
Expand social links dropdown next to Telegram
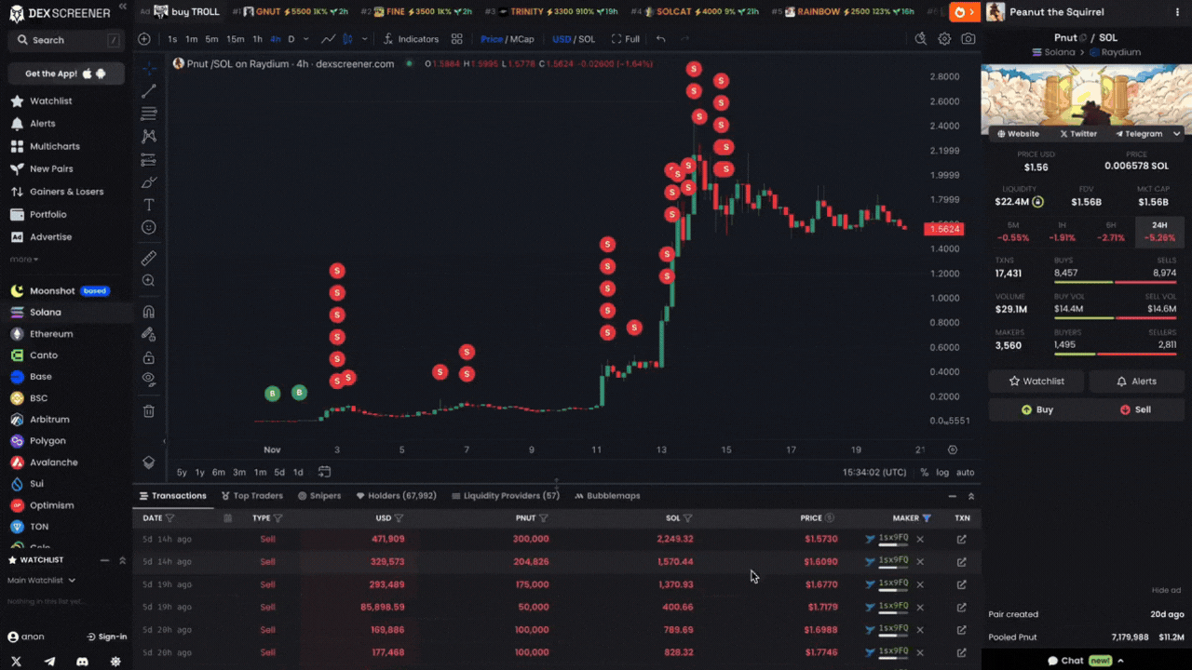[1176, 134]
